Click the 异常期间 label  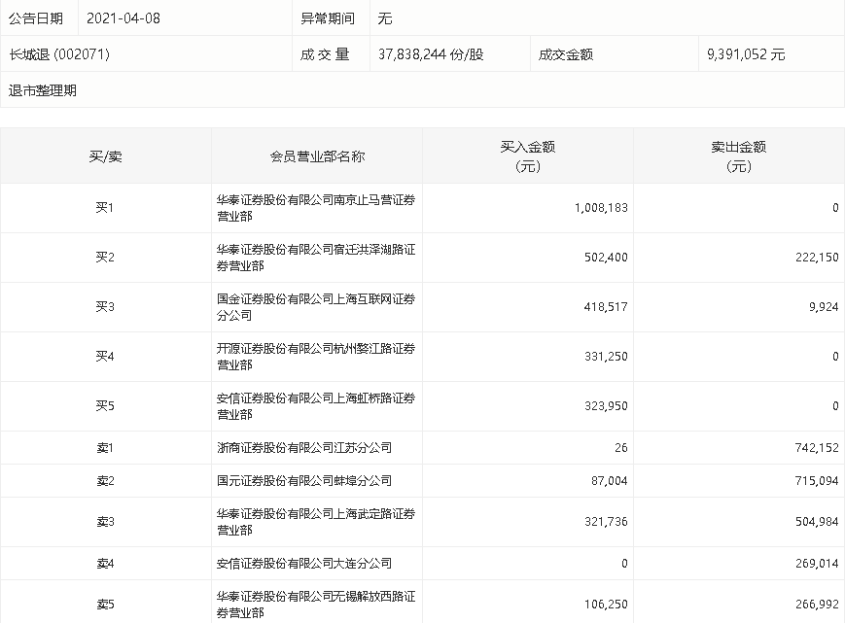pyautogui.click(x=328, y=18)
